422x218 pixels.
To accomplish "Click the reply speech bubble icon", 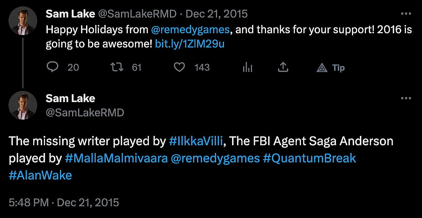I will coord(52,67).
